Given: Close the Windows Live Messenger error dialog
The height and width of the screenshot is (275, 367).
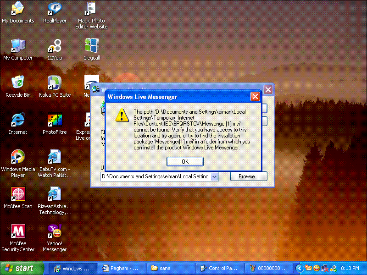Looking at the screenshot, I should point(255,97).
